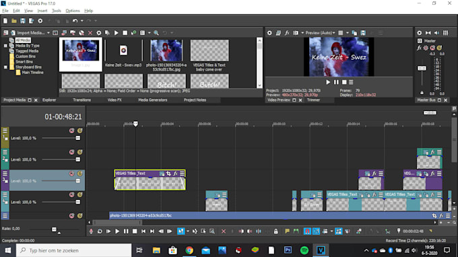
Task: Expand the Storyboard Bins tree node
Action: coord(5,67)
